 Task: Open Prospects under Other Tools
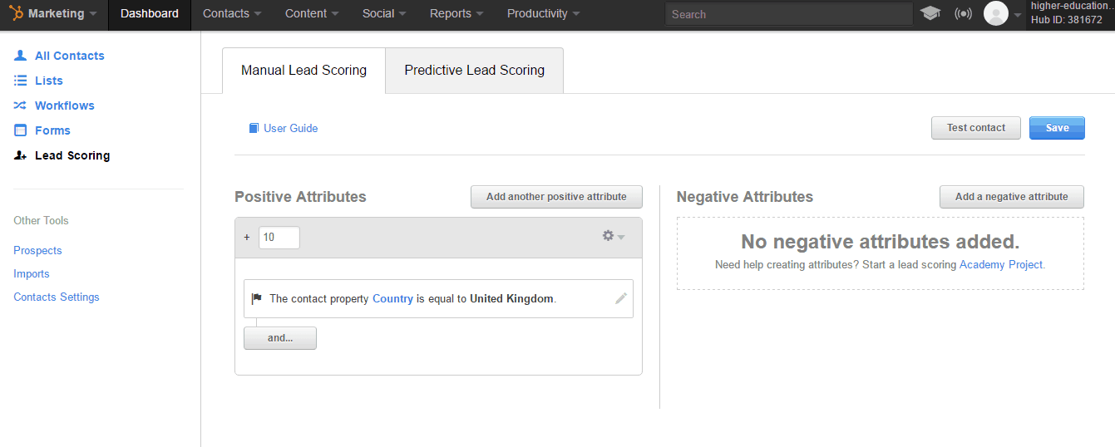pyautogui.click(x=37, y=250)
